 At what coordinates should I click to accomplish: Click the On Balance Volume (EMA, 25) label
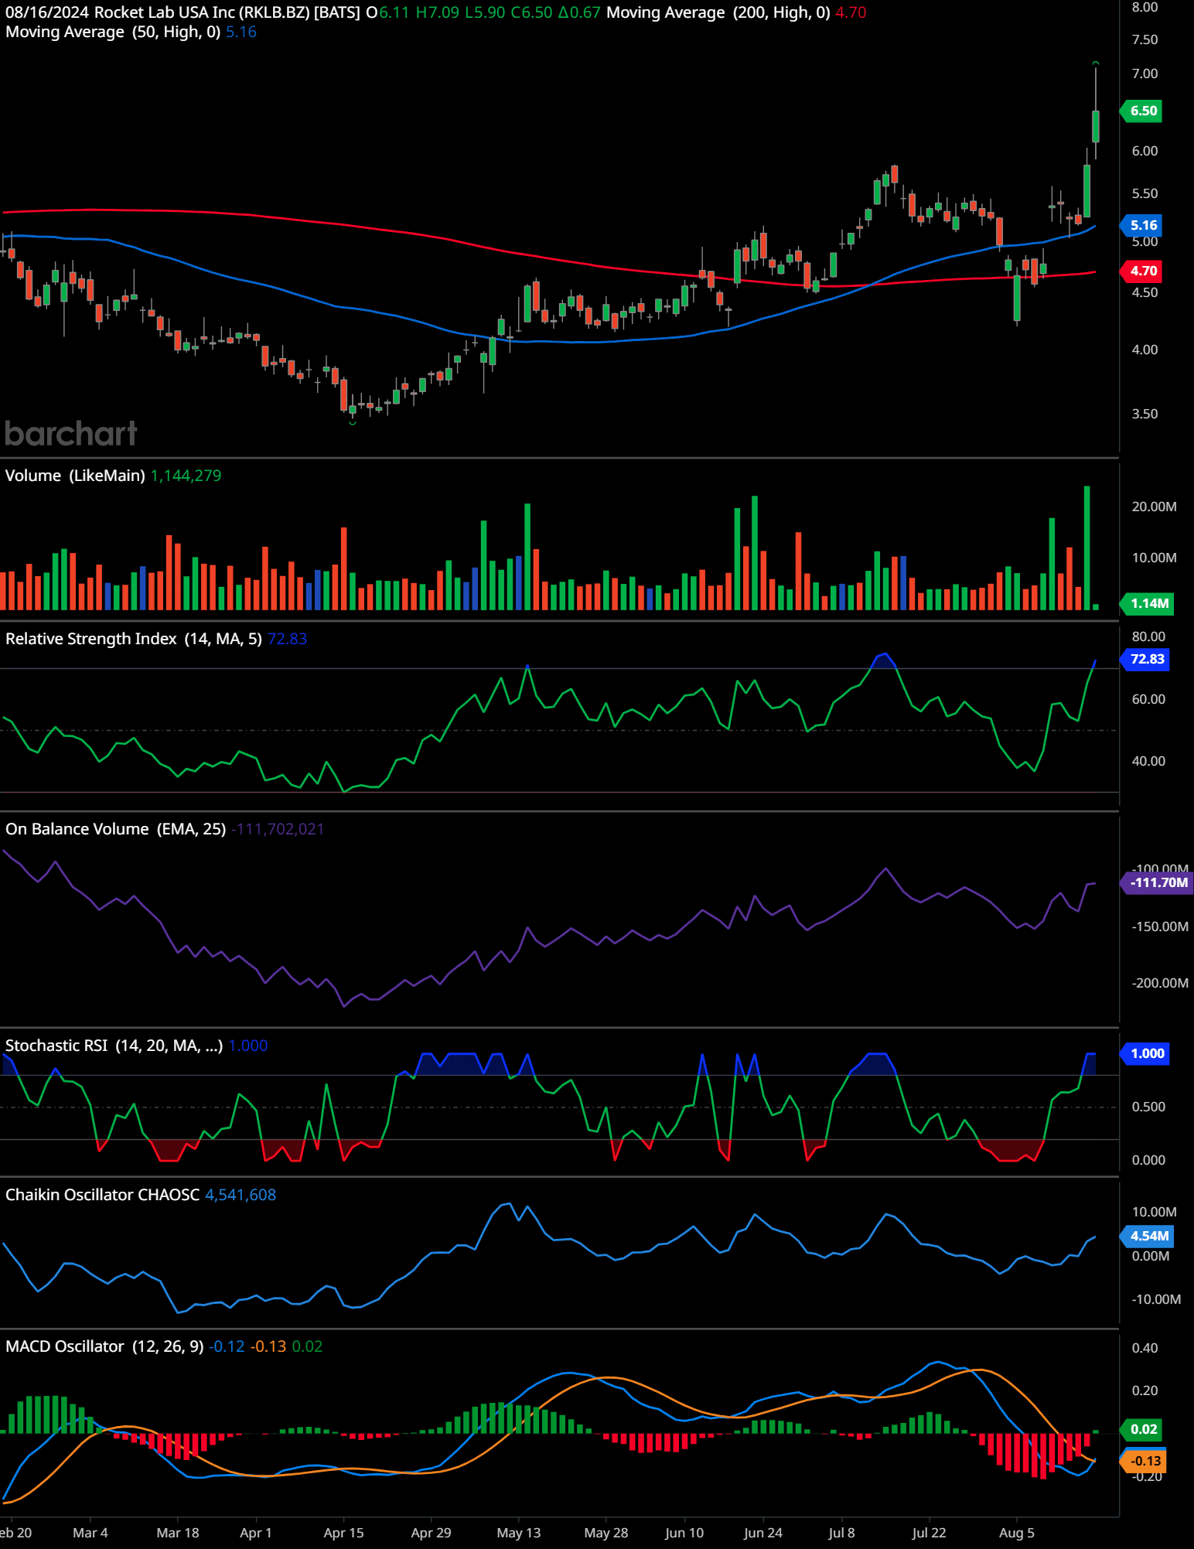pos(116,829)
